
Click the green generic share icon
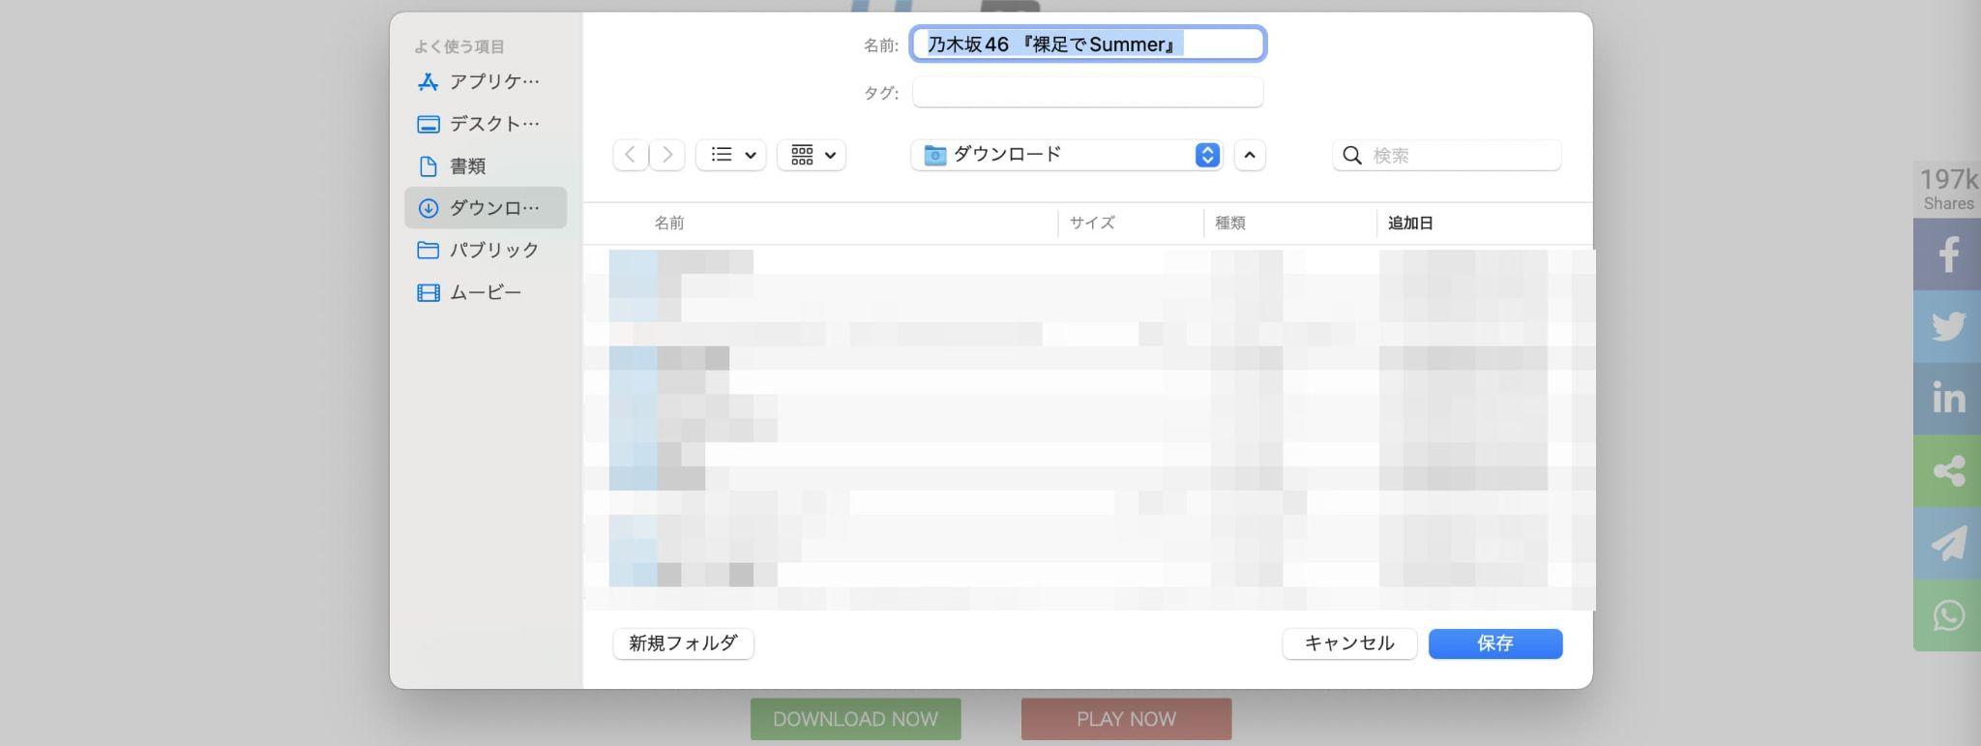coord(1947,471)
